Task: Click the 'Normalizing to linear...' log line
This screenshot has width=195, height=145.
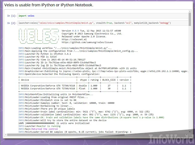Action: 45,106
